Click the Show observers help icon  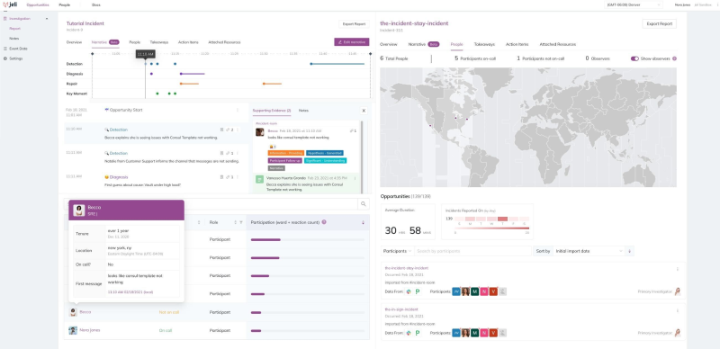coord(674,58)
